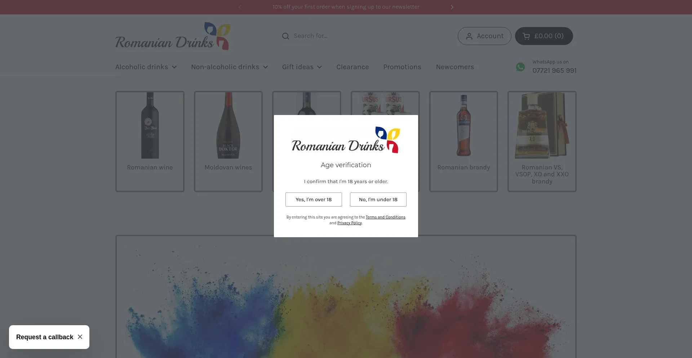Screen dimensions: 692x358
Task: Expand Alcoholic drinks menu
Action: click(146, 67)
